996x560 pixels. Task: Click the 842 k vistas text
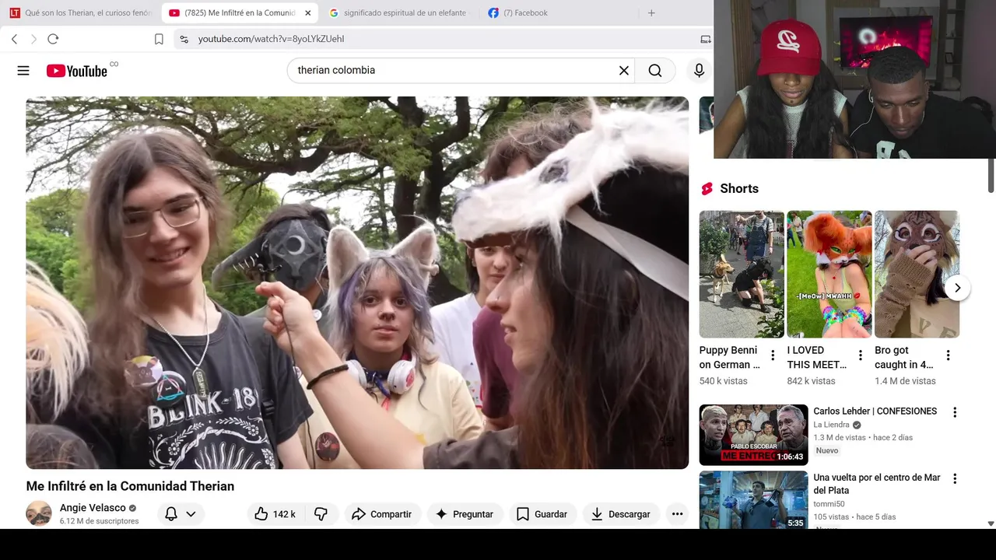click(x=811, y=381)
